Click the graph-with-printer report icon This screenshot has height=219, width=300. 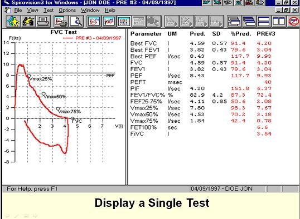61,21
